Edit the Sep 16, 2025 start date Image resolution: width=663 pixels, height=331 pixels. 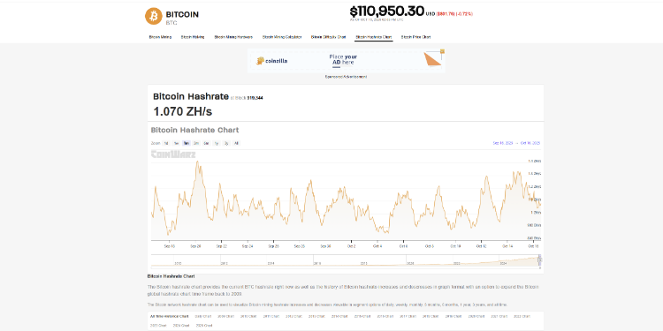503,143
